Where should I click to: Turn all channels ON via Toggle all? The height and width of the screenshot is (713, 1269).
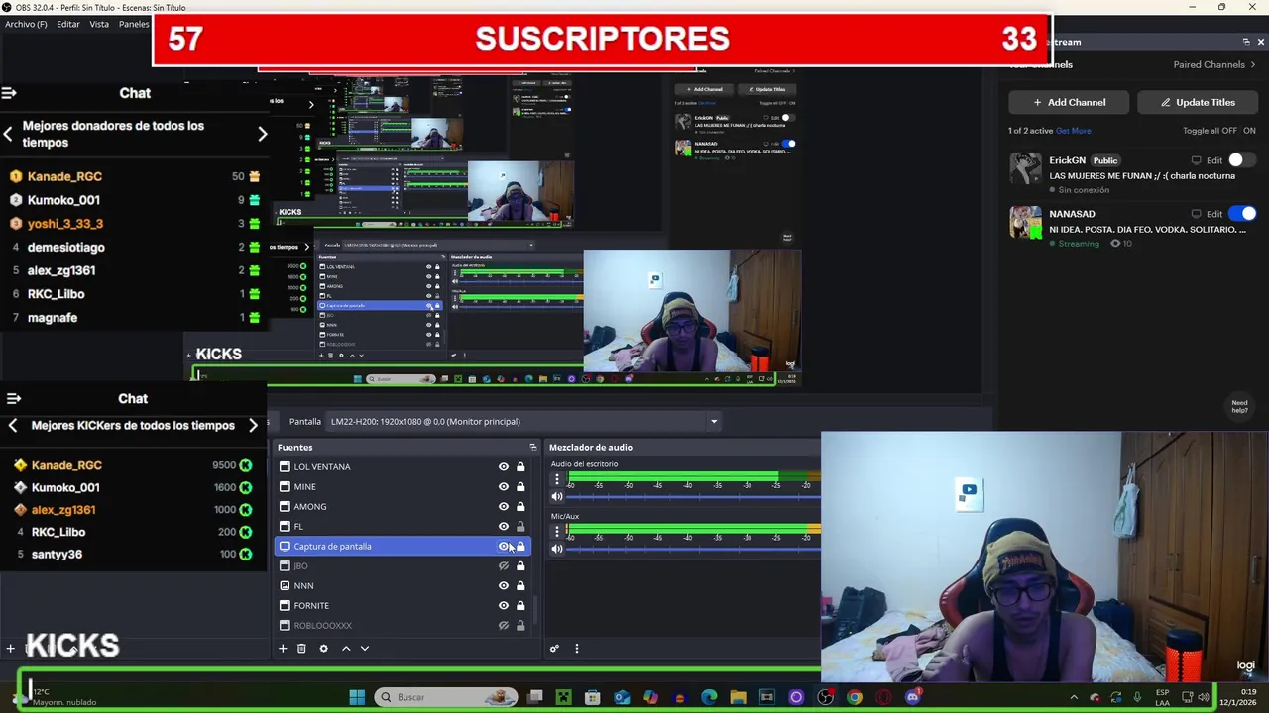[x=1249, y=131]
